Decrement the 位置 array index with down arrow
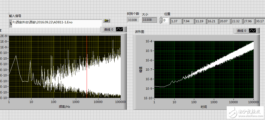 tap(161, 22)
